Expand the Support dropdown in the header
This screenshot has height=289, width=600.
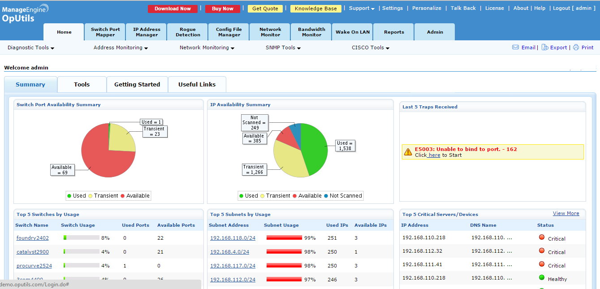coord(362,8)
